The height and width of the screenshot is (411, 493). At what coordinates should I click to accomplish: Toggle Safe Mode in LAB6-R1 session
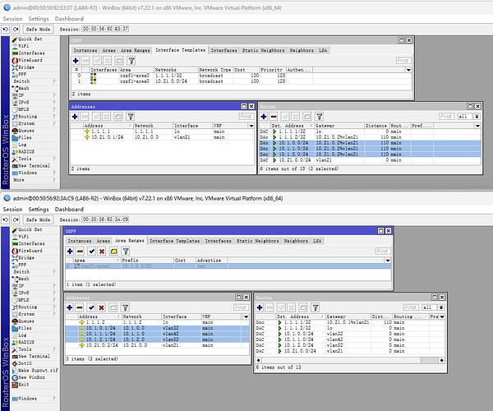click(38, 30)
